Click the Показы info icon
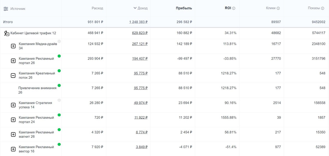 pos(323,8)
